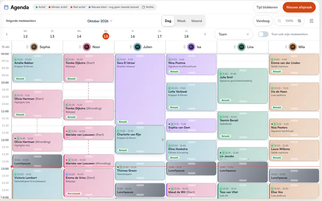Grab the drag handle next to Noor
The width and height of the screenshot is (322, 201).
tap(80, 47)
